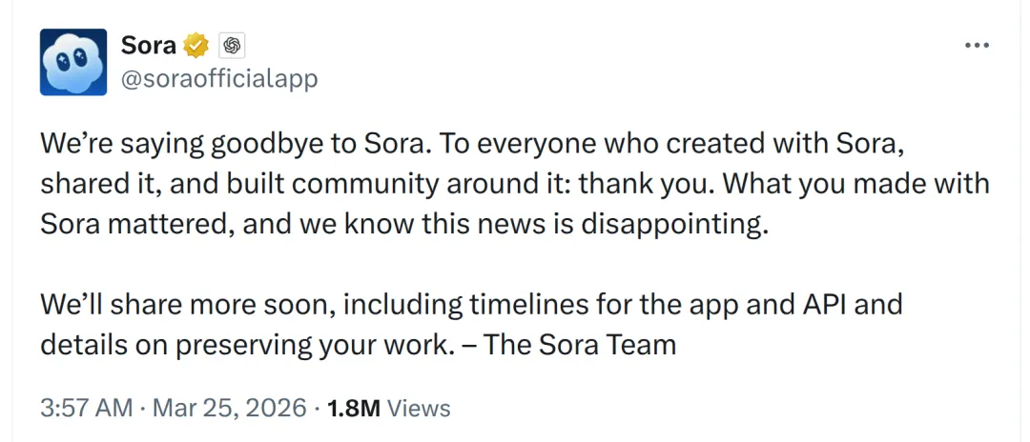This screenshot has height=442, width=1030.
Task: Click the Sora cloud profile avatar
Action: (72, 62)
